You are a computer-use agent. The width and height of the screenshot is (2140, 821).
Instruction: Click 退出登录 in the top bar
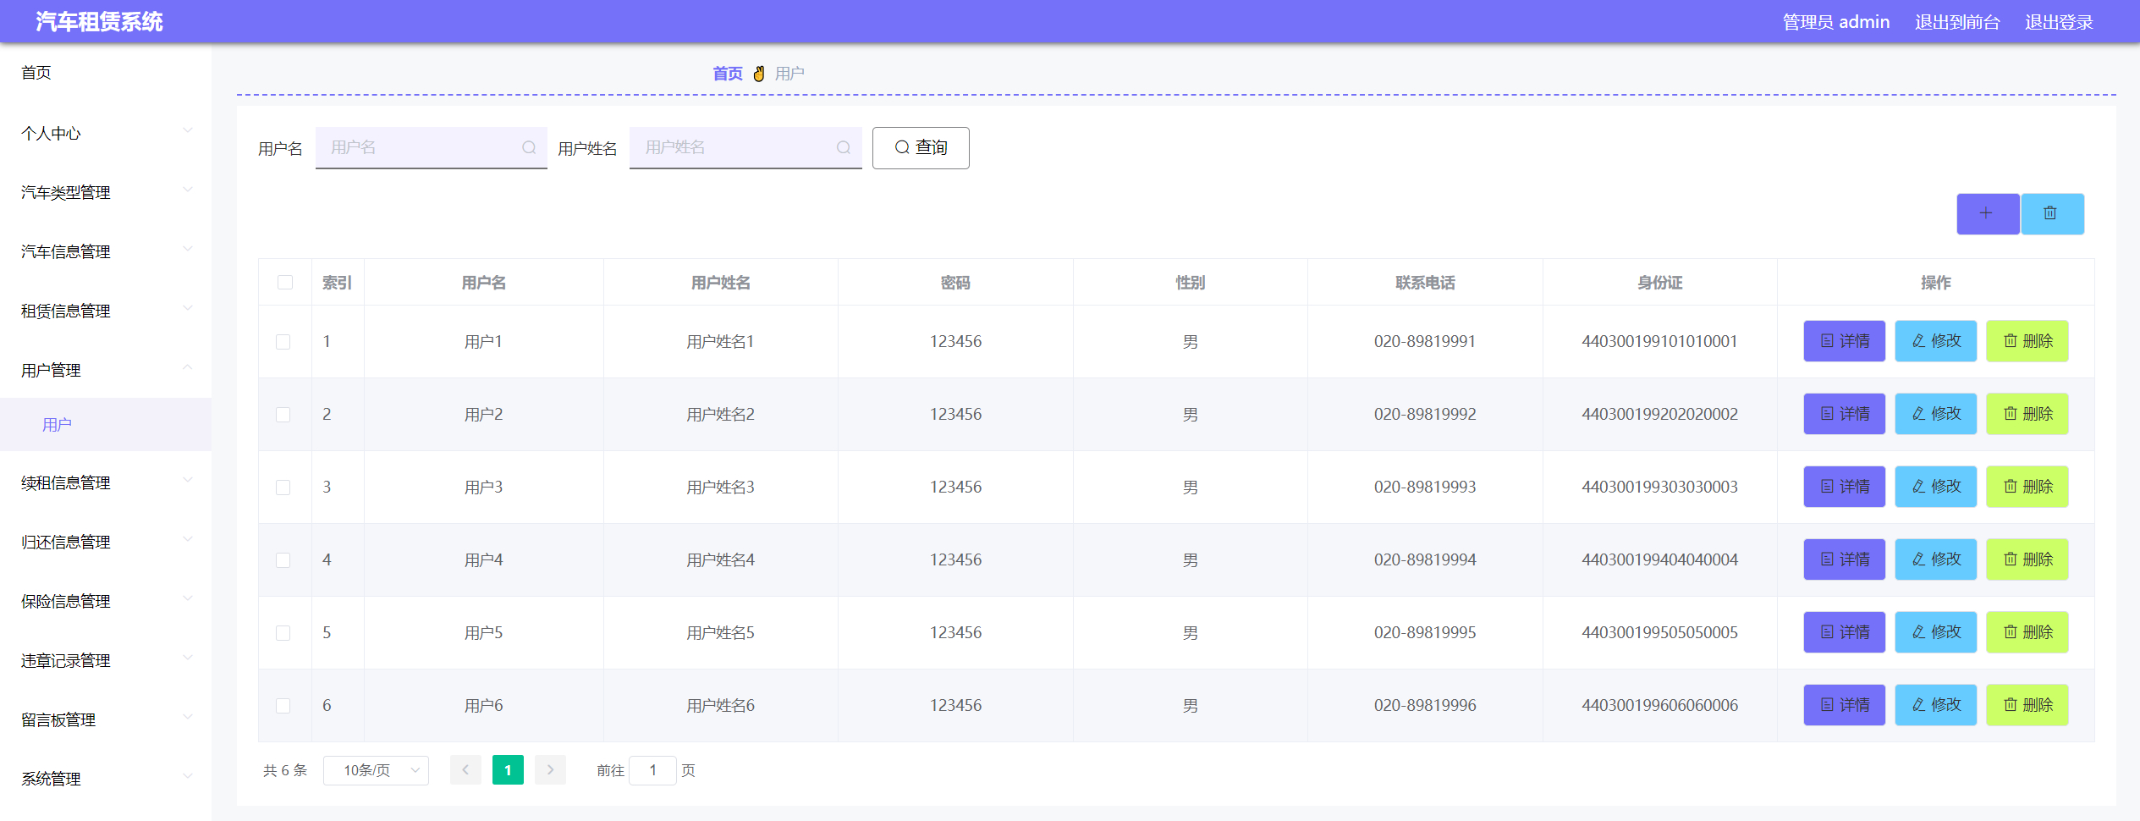coord(2058,21)
